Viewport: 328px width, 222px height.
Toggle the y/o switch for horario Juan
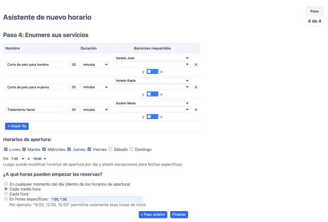(x=152, y=71)
